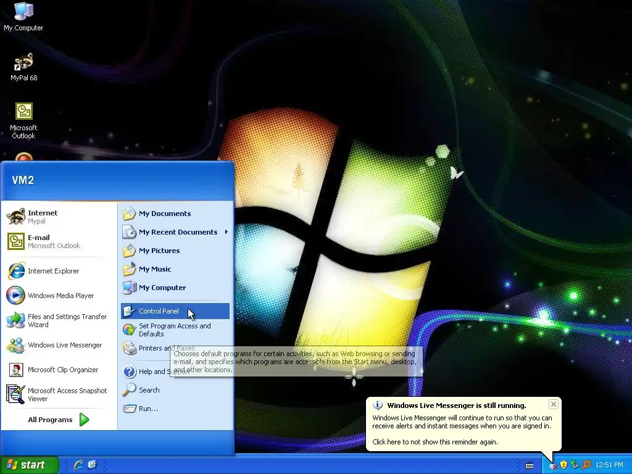632x474 pixels.
Task: Click the Windows Live Messenger tray icon
Action: (554, 465)
